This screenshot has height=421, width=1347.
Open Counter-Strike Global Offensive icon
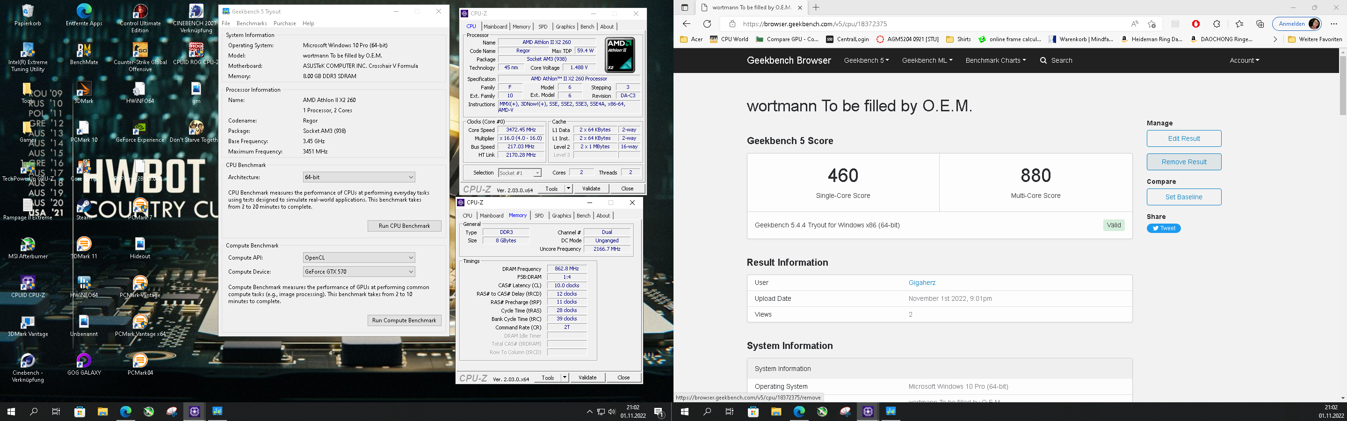click(140, 57)
